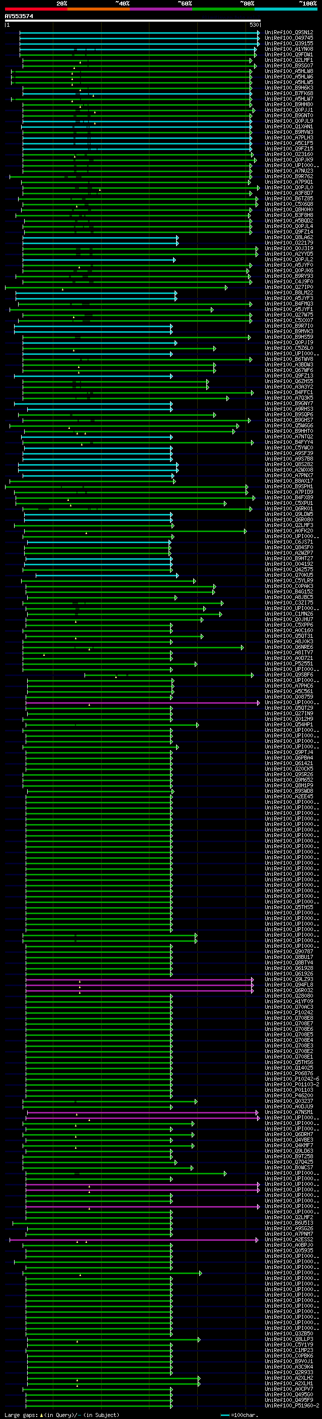Click the UniRef100_B6TWV8 label
This screenshot has width=322, height=1419.
[289, 359]
